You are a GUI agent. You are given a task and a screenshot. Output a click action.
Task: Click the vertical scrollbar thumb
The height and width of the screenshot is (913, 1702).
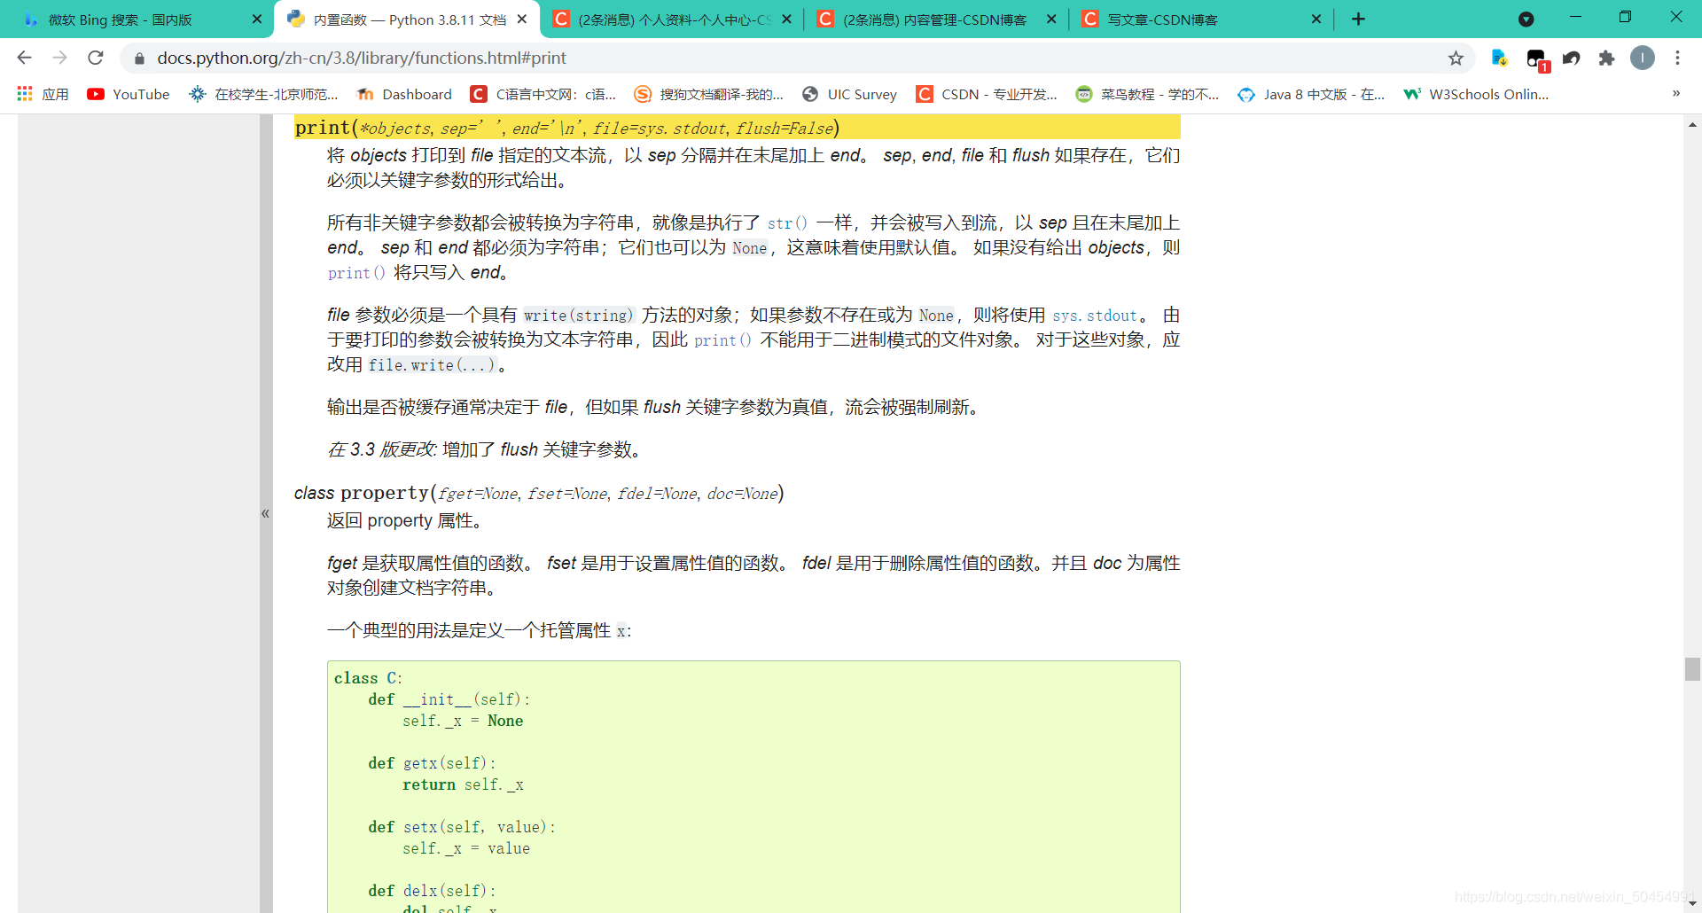1692,669
